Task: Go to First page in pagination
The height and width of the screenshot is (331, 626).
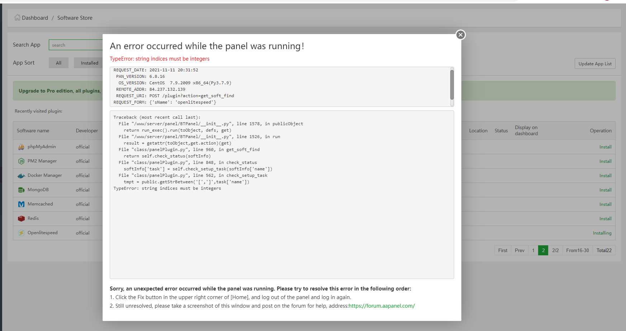Action: coord(503,250)
